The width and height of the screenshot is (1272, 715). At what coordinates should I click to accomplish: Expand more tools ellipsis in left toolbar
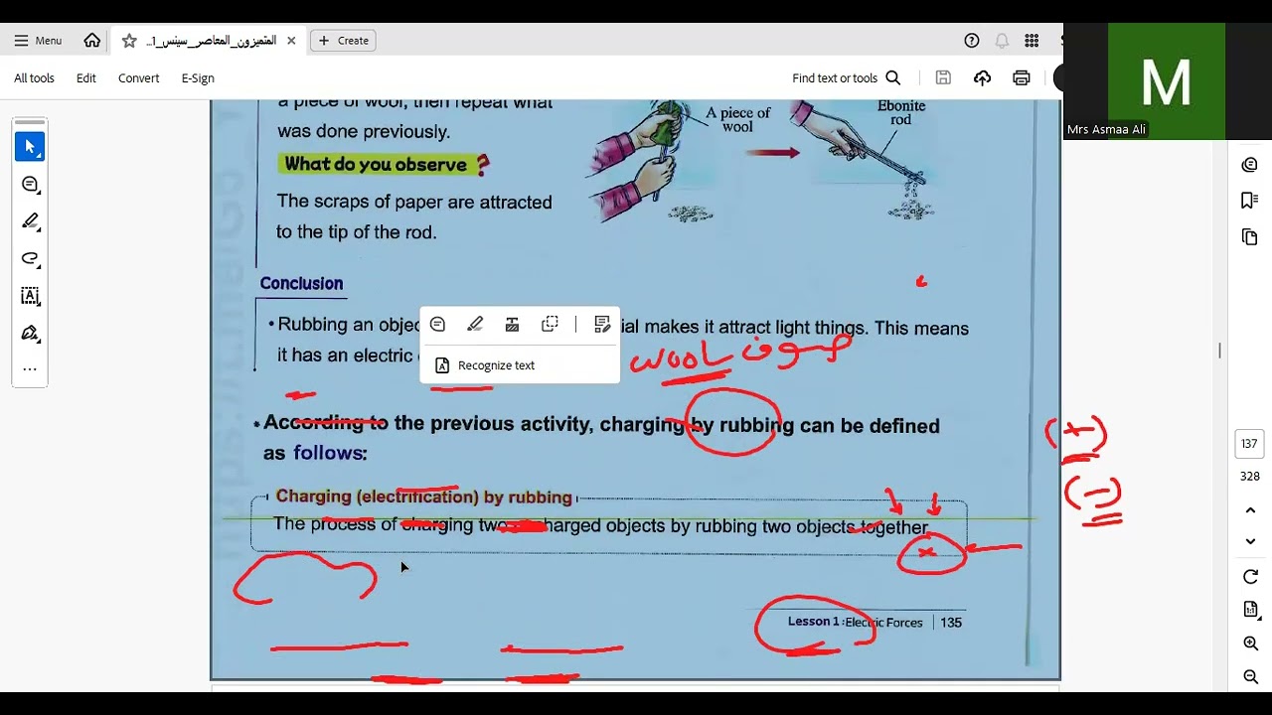tap(30, 369)
